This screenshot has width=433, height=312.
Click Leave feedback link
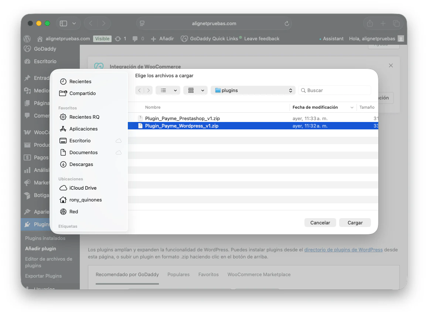tap(262, 39)
